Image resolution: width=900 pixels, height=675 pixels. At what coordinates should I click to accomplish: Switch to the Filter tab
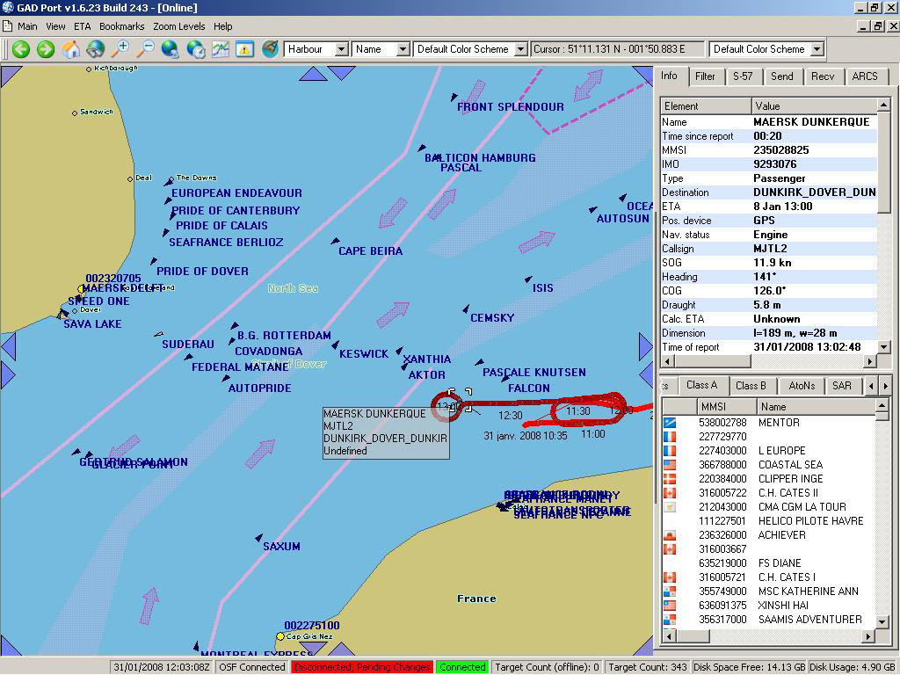pyautogui.click(x=705, y=76)
